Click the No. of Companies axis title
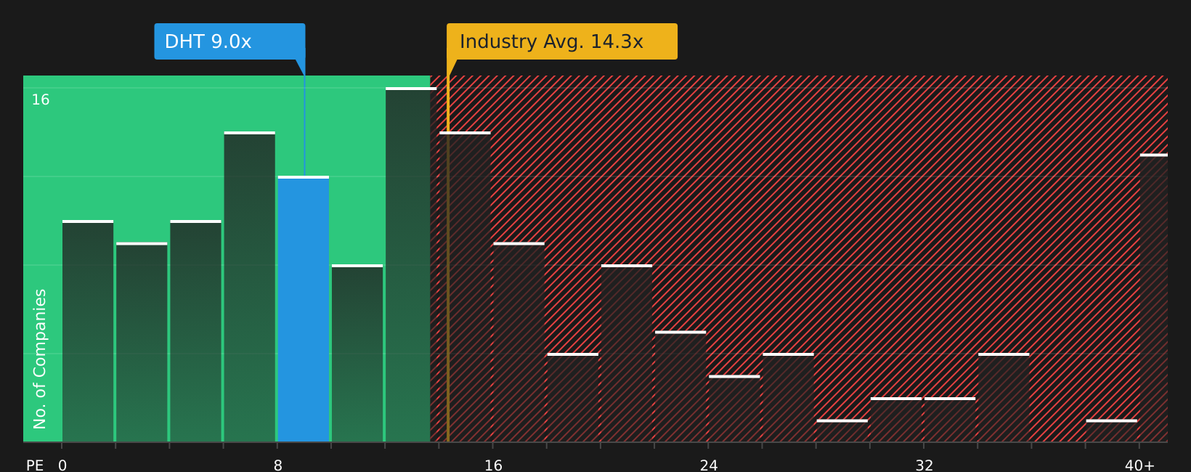 (40, 359)
